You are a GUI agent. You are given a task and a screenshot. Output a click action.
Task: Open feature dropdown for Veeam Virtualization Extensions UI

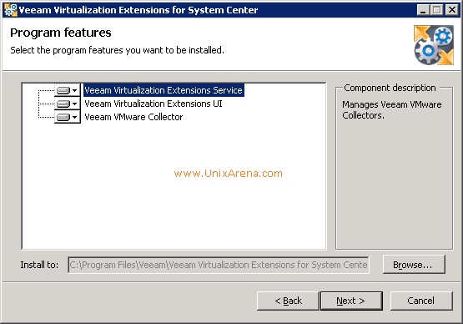(x=68, y=104)
